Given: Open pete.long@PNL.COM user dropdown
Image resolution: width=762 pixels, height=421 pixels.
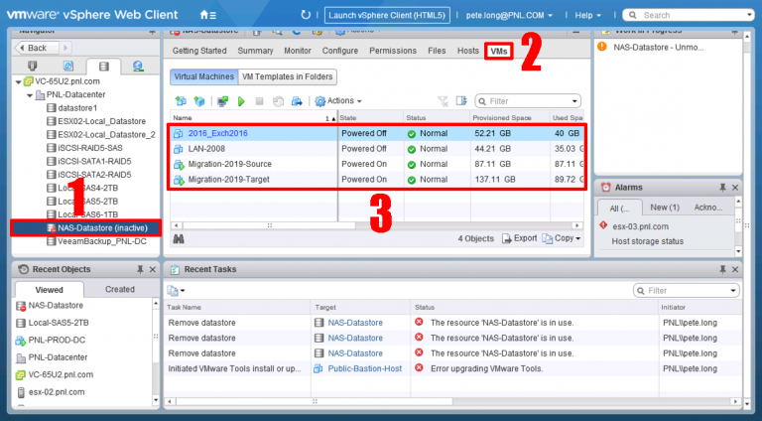Looking at the screenshot, I should pos(509,15).
